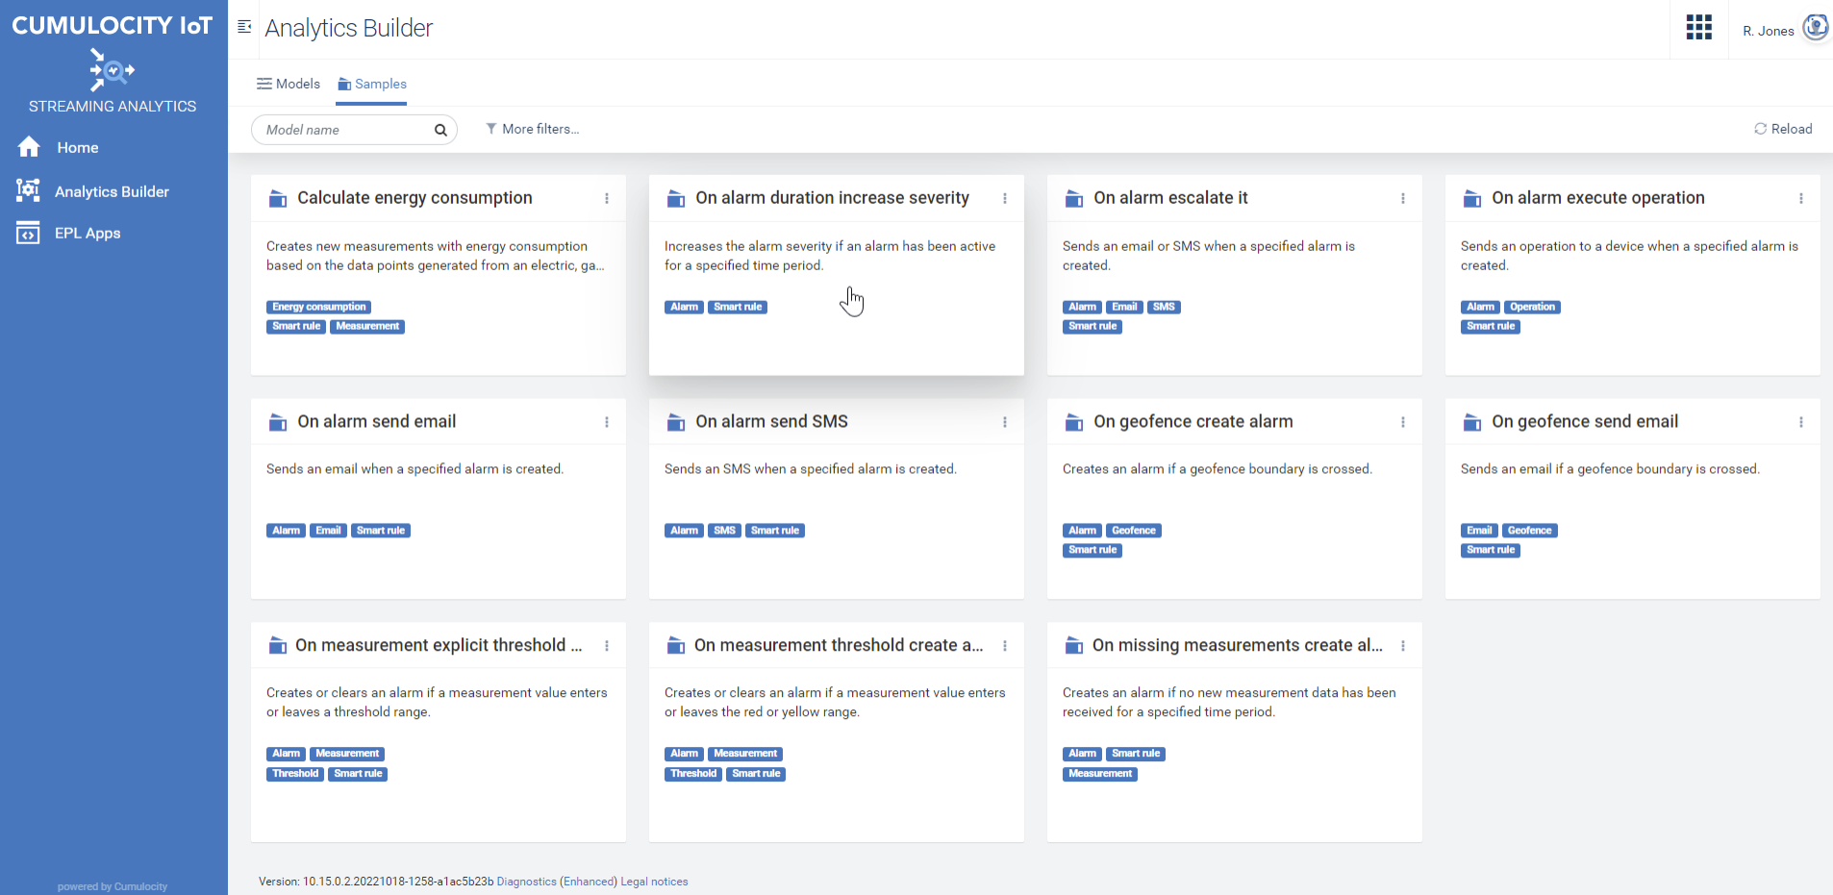Open actions menu for On alarm escalate it

click(1403, 198)
